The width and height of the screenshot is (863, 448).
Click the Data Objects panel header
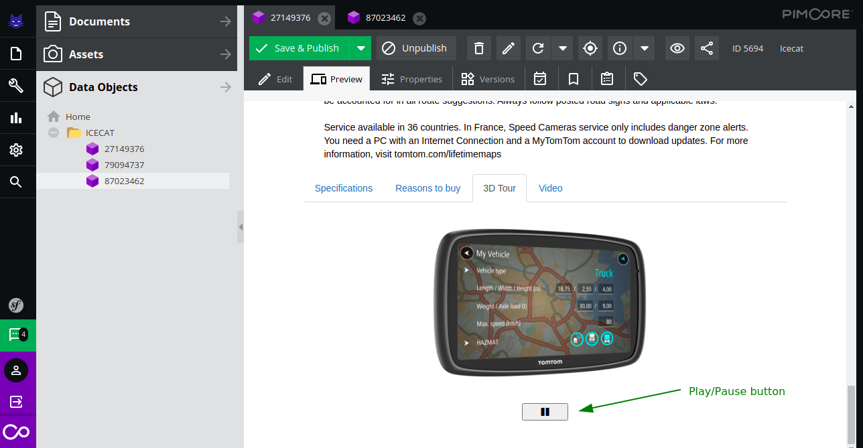(137, 87)
